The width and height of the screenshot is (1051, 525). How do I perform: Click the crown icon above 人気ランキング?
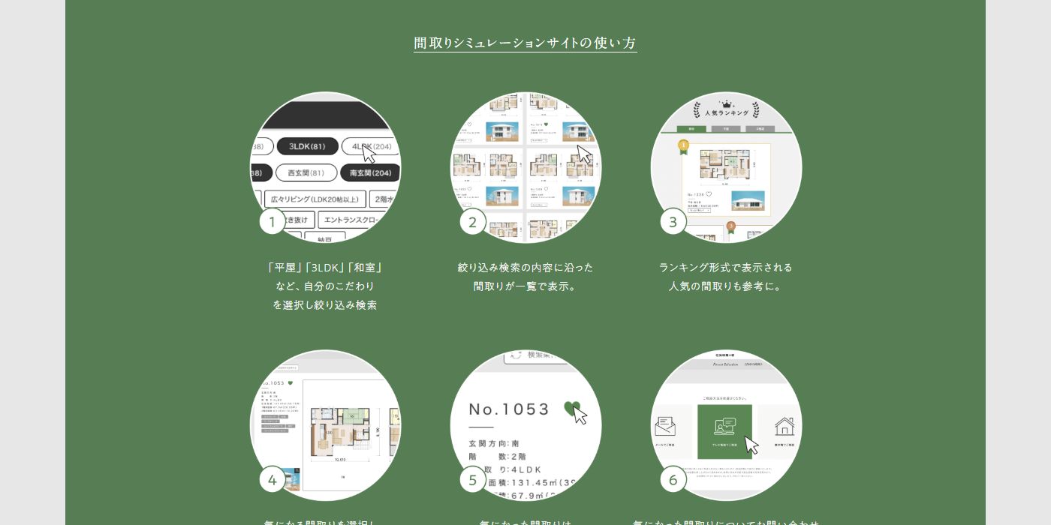tap(727, 103)
